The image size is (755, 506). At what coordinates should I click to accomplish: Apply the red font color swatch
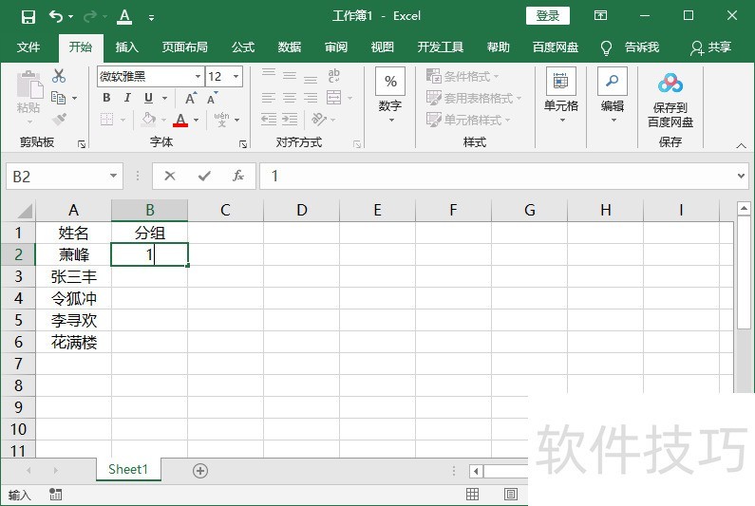click(x=180, y=120)
